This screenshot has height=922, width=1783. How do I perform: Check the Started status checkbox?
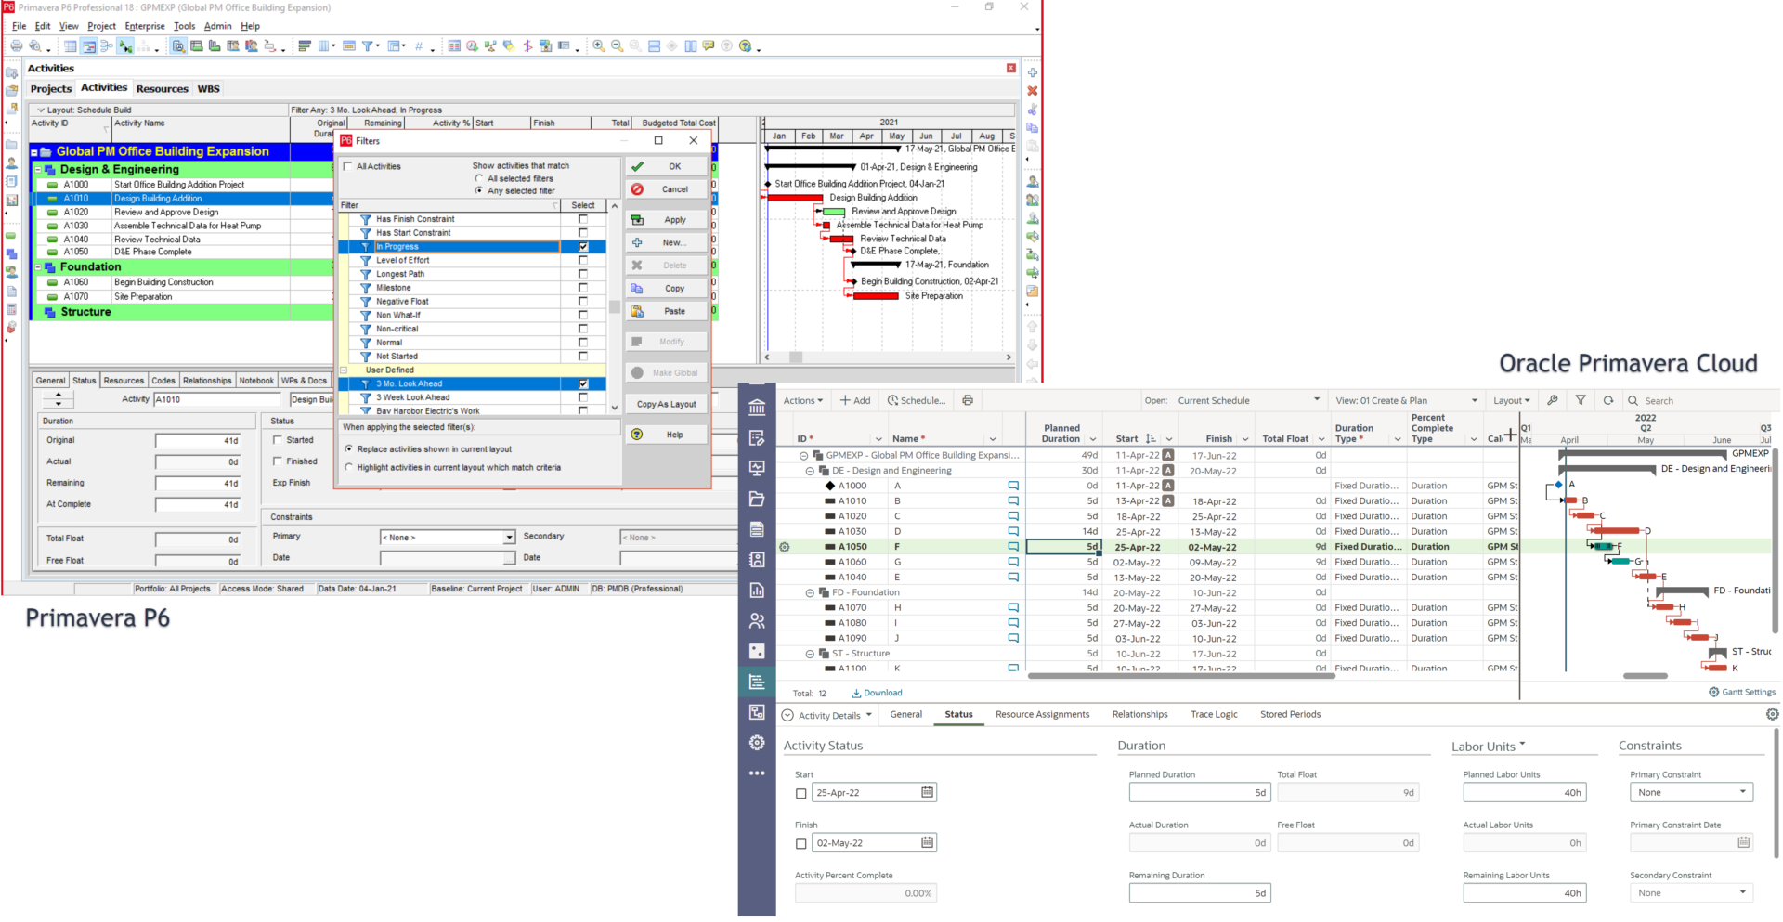(278, 439)
